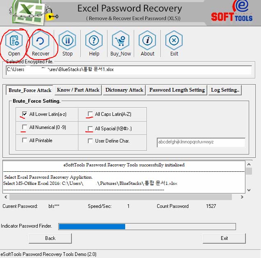Click the Excel padlock app logo
Viewport: 261px width, 258px height.
pyautogui.click(x=33, y=13)
